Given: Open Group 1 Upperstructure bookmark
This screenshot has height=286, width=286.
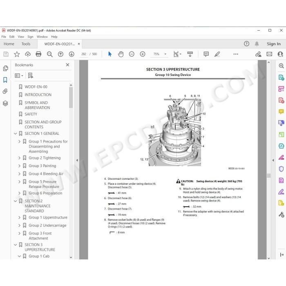Looking at the screenshot, I should click(x=48, y=217).
